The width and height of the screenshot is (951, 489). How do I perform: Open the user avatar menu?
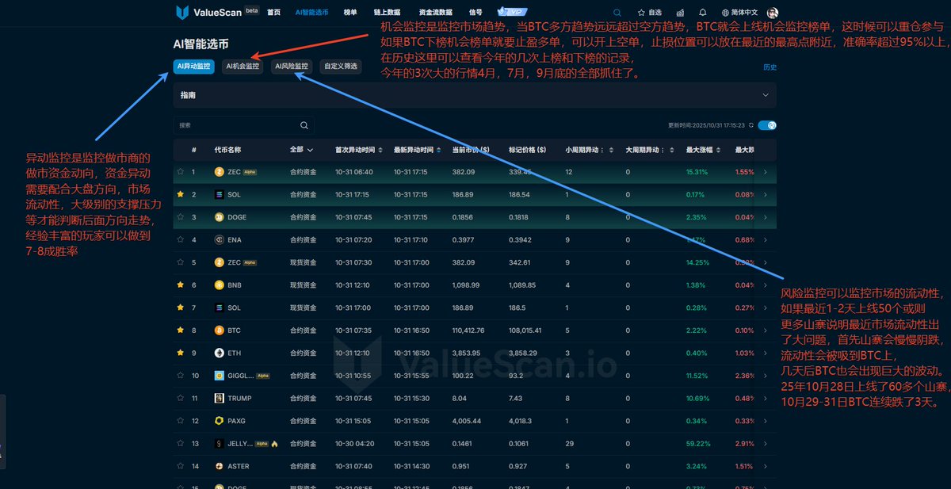coord(773,13)
